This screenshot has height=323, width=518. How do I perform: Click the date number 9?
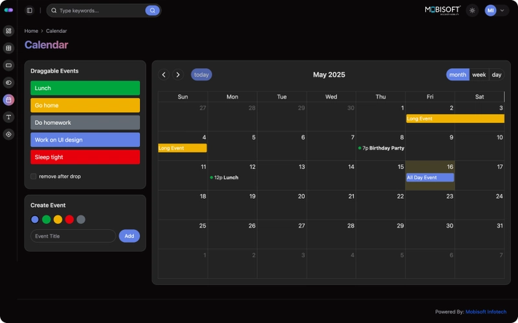tap(451, 137)
